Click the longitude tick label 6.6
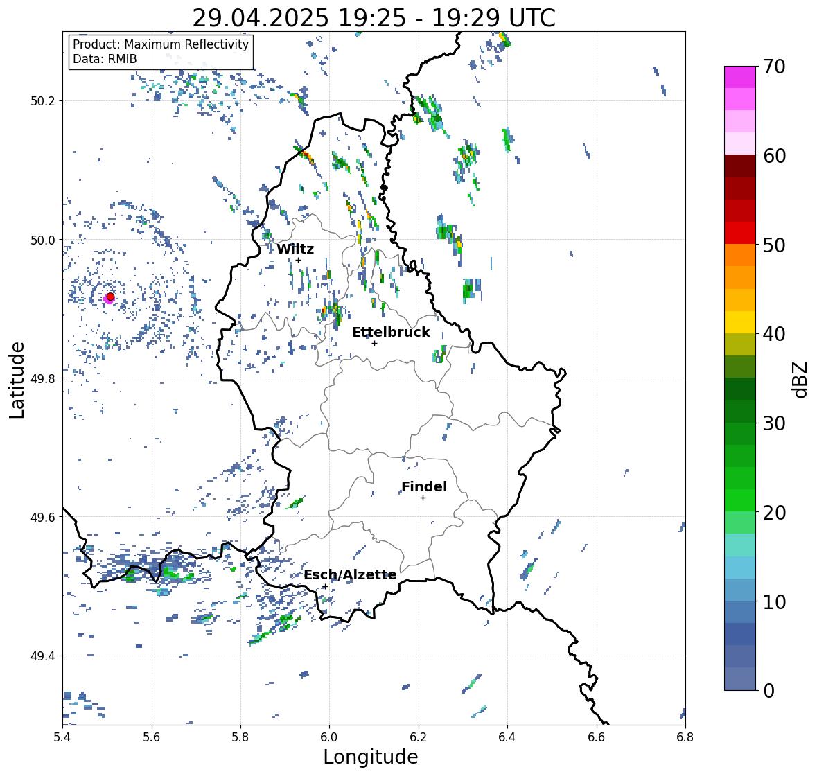Viewport: 817px width, 774px height. [x=597, y=737]
